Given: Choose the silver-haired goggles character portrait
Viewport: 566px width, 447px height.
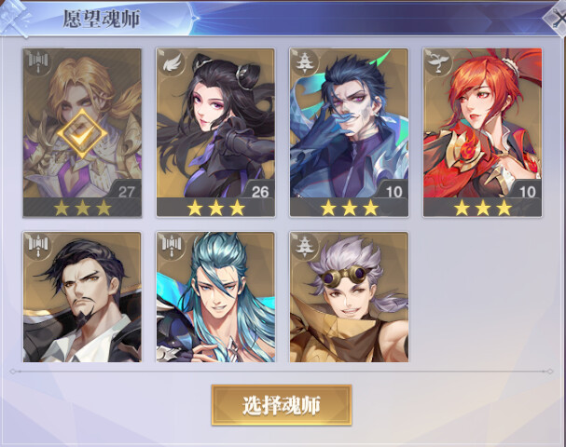Looking at the screenshot, I should click(x=349, y=297).
